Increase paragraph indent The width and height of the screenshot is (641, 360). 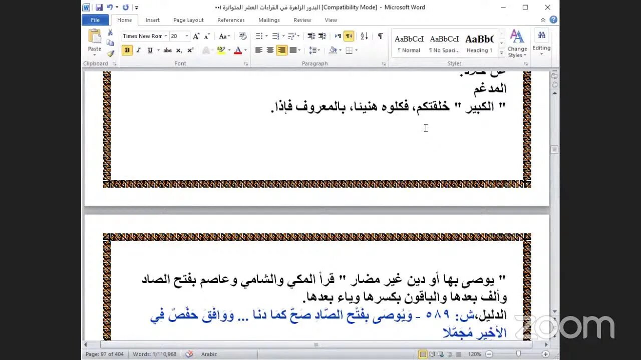tap(322, 36)
